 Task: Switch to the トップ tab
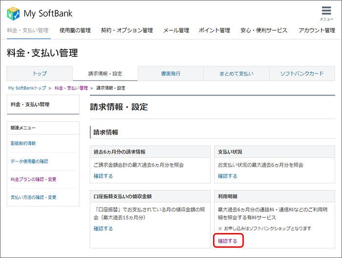click(40, 73)
